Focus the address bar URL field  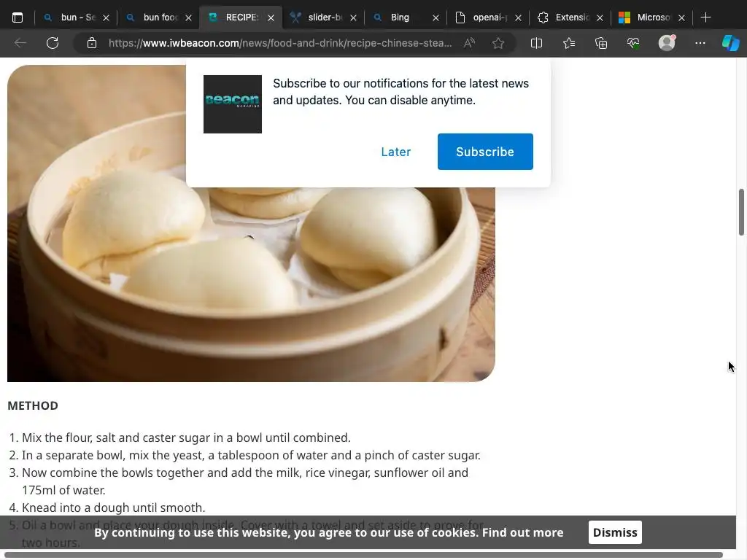(x=280, y=43)
